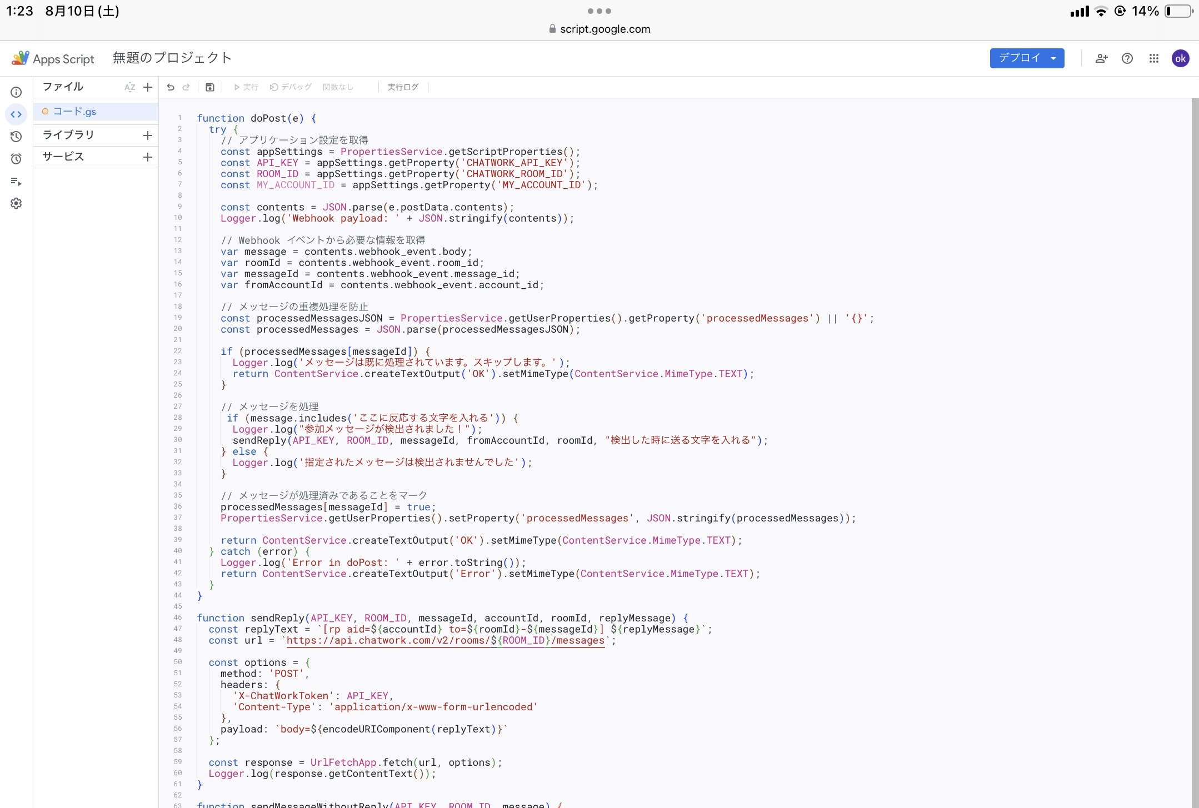Open the code Editor in the sidebar

(16, 114)
